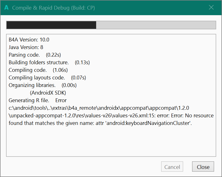Screen dimensions: 222x177
Task: Click the 'Compiling layouts code.' log line
Action: click(37, 78)
